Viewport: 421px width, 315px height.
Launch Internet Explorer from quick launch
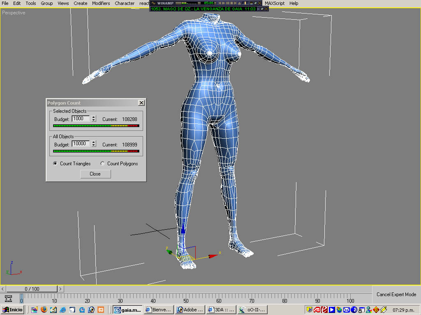(x=63, y=310)
